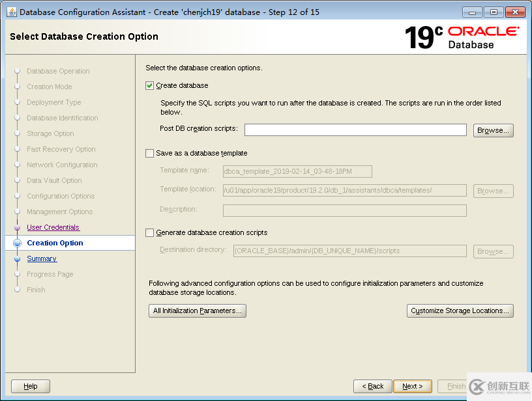Select Storage Option step
Screen dimensions: 532x401
(50, 133)
